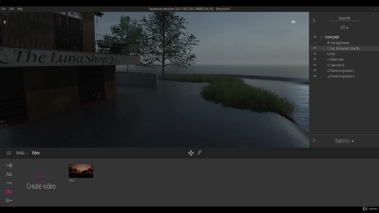Click the eye viewport display icon
Image resolution: width=379 pixels, height=213 pixels.
[x=293, y=22]
